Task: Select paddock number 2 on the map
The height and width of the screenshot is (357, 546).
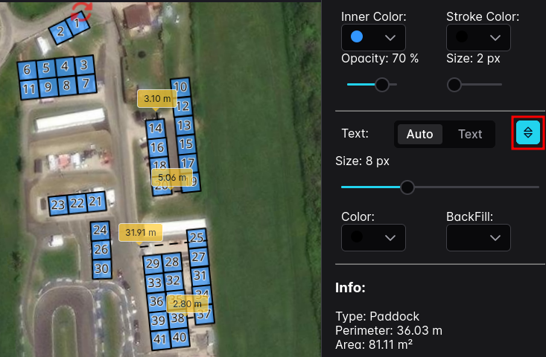Action: pyautogui.click(x=60, y=32)
